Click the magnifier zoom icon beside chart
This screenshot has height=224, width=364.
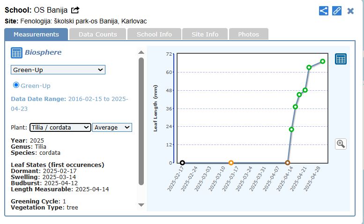tap(341, 144)
